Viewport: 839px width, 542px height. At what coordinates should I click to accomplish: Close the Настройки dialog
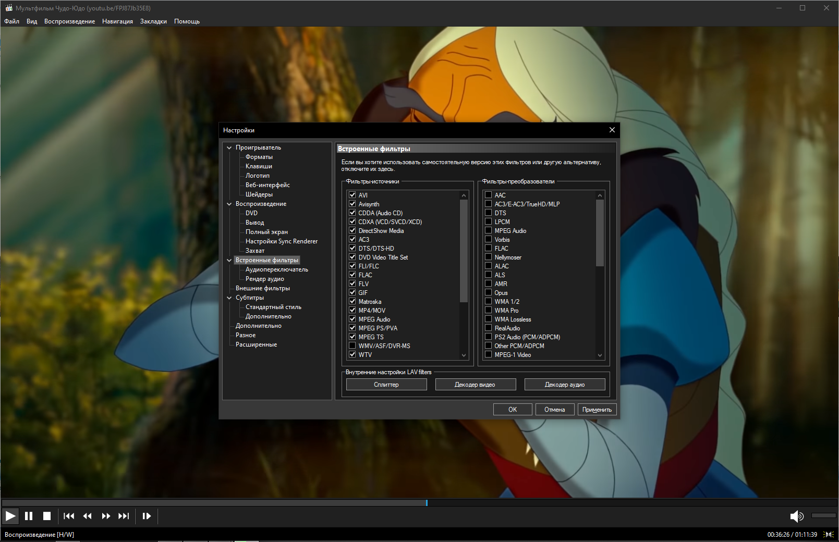click(612, 130)
